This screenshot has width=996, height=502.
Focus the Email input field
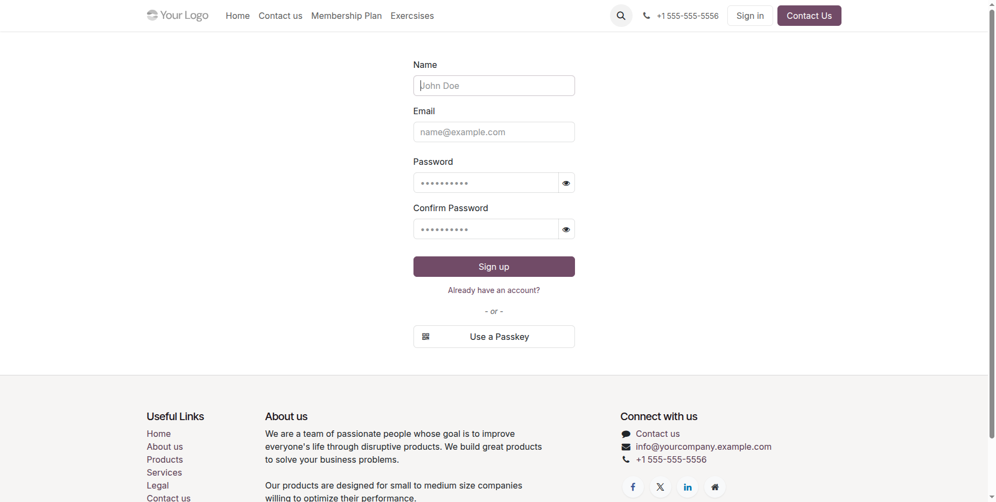tap(494, 132)
